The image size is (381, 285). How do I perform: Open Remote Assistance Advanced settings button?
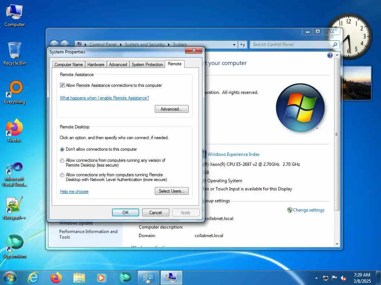click(x=172, y=109)
